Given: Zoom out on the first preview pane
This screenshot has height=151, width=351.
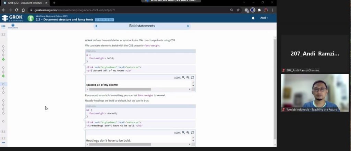Looking at the screenshot, I should tap(188, 78).
